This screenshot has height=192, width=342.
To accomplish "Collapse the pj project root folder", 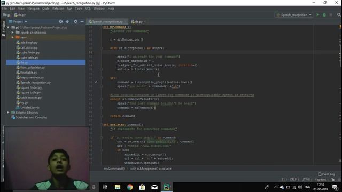I will [x=9, y=27].
